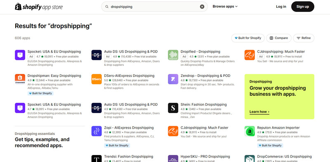Click the DropCommerce app icon
Screen dimensions: 330x162
pos(250,159)
